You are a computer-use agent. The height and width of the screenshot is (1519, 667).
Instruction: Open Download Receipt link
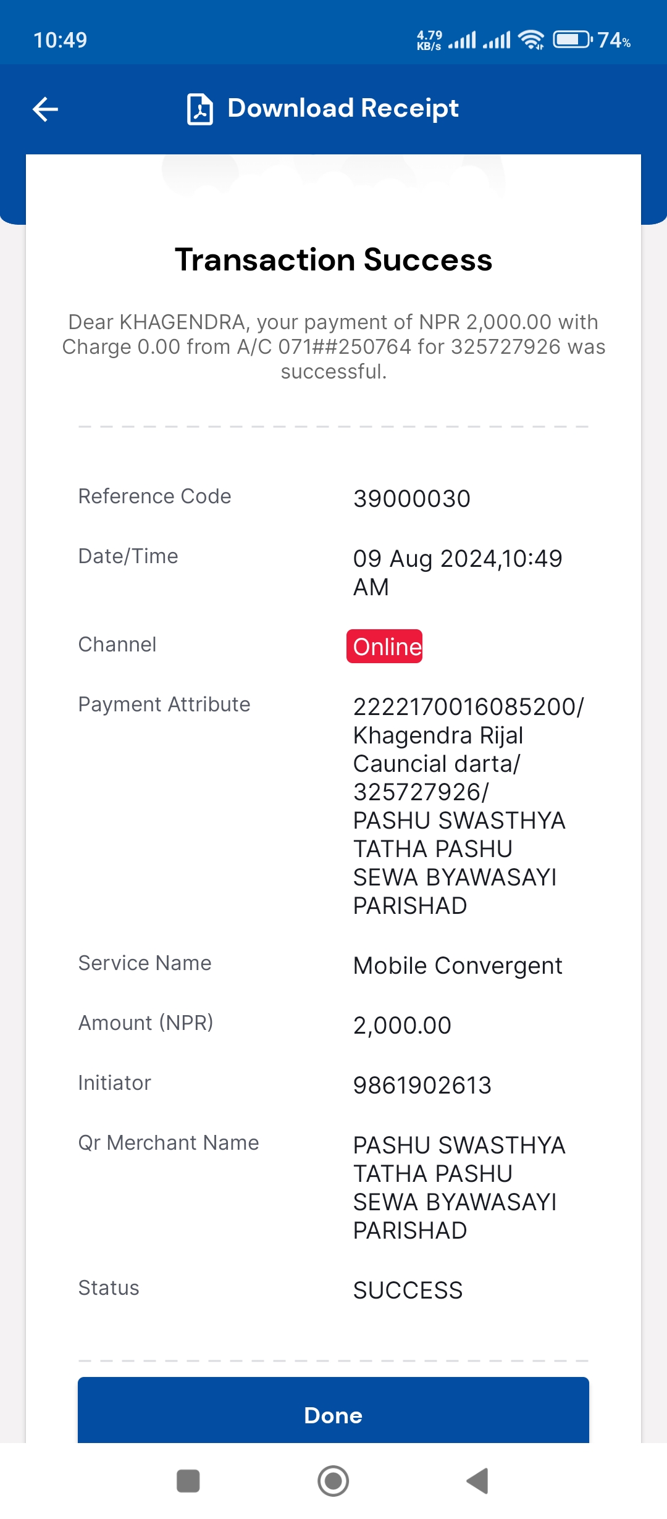coord(343,108)
